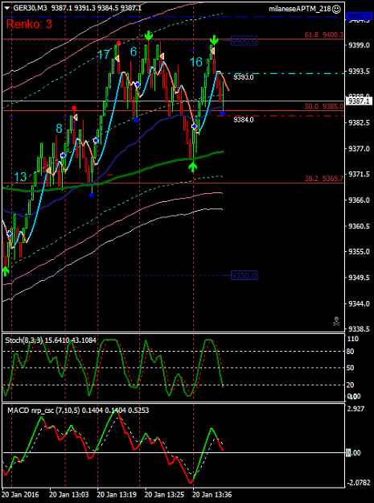Open the chart menu triangle beside GER30,M3

point(8,9)
